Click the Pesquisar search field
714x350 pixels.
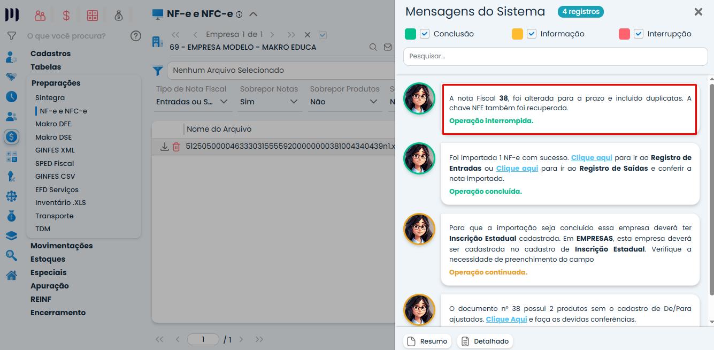tap(556, 56)
